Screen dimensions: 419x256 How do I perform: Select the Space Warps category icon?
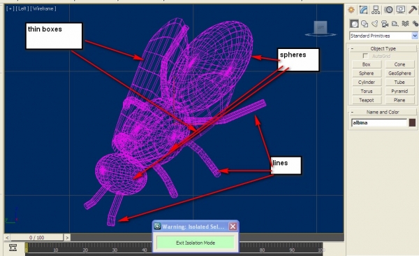pyautogui.click(x=405, y=24)
